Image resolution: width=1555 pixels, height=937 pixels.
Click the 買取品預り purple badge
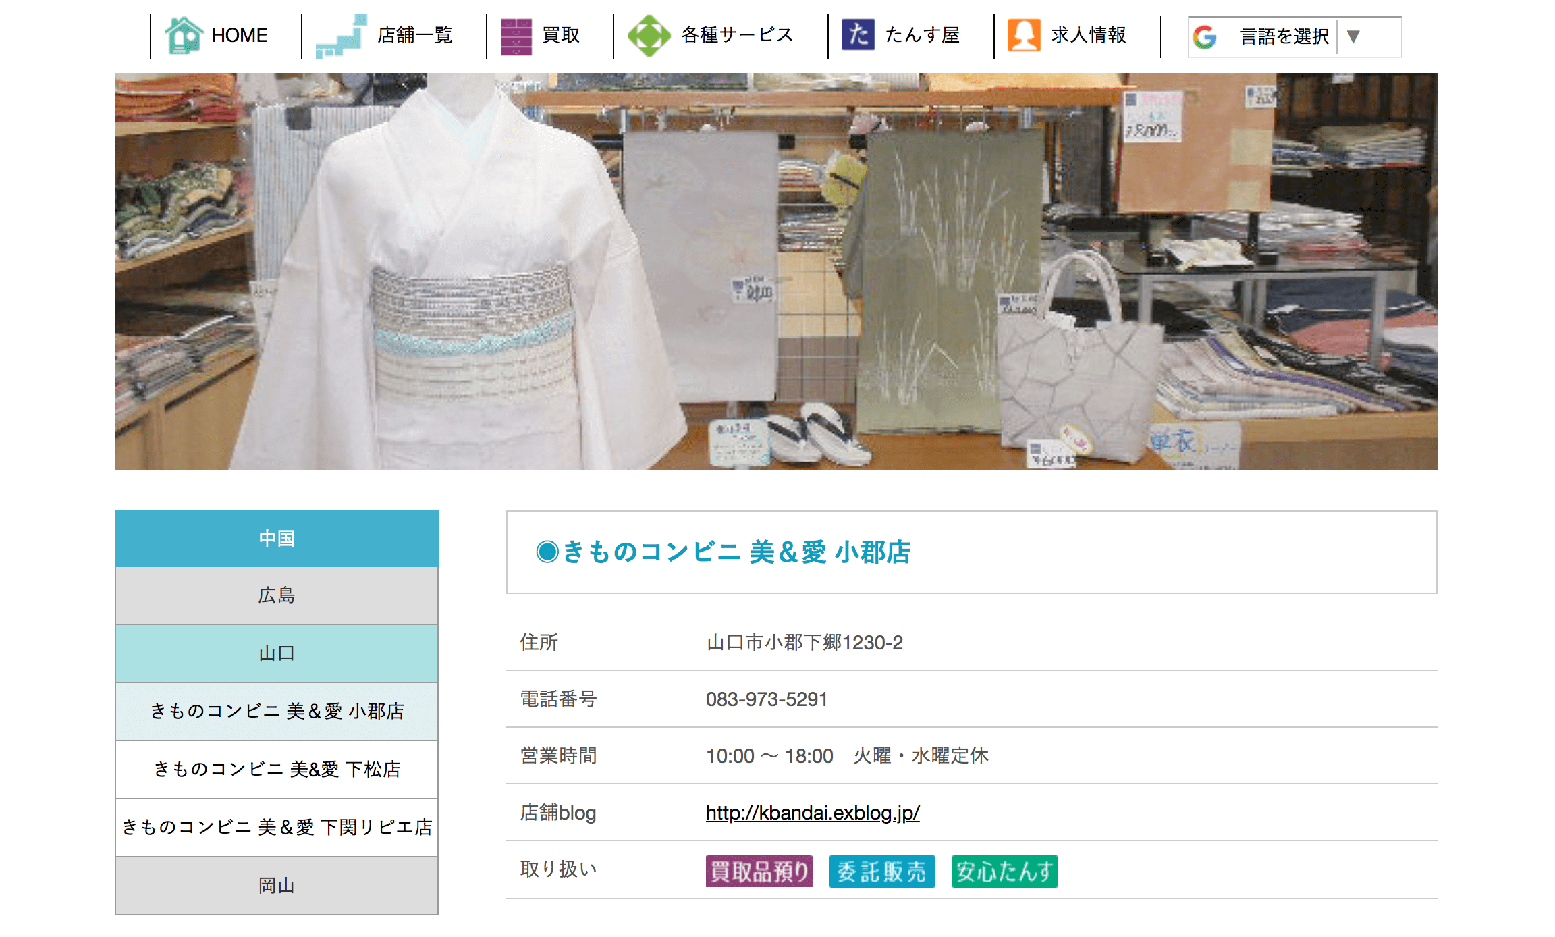(759, 872)
